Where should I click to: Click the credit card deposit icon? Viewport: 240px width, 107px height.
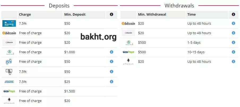(9, 24)
